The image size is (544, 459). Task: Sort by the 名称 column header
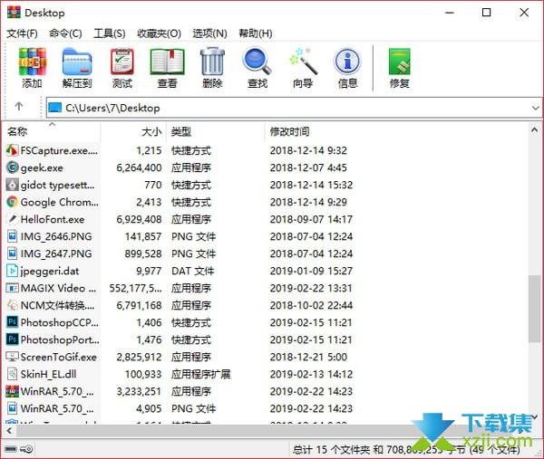(x=52, y=131)
